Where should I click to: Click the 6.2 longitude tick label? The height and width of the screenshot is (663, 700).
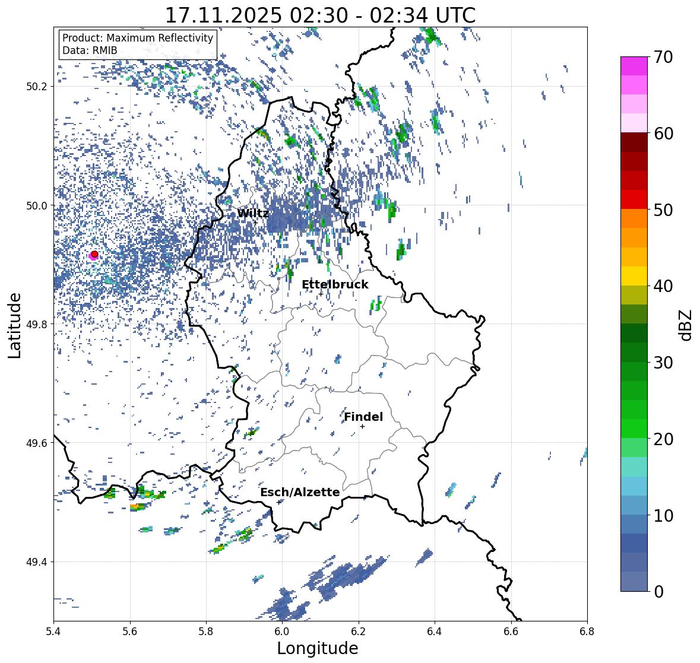point(359,632)
